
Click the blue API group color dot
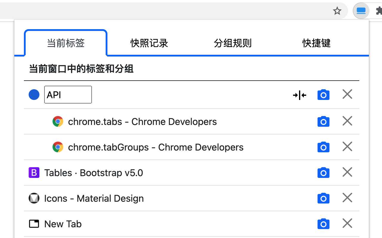(x=34, y=95)
